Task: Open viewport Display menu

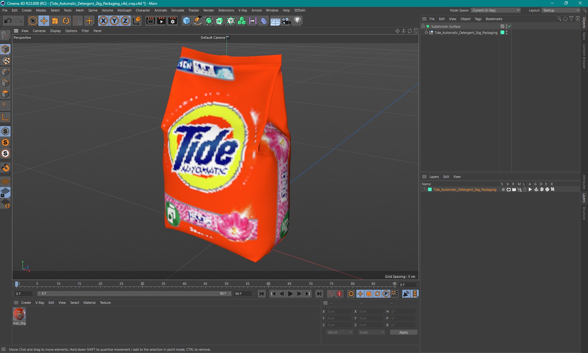Action: pyautogui.click(x=56, y=31)
